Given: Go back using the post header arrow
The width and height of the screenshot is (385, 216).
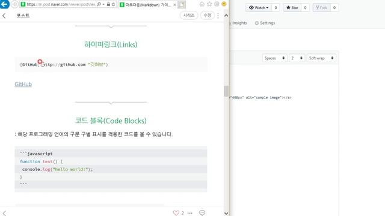Looking at the screenshot, I should point(4,16).
